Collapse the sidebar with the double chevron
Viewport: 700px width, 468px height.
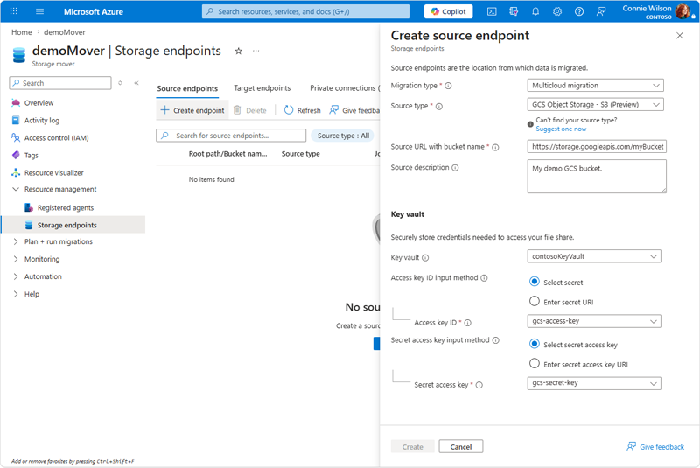click(x=136, y=83)
